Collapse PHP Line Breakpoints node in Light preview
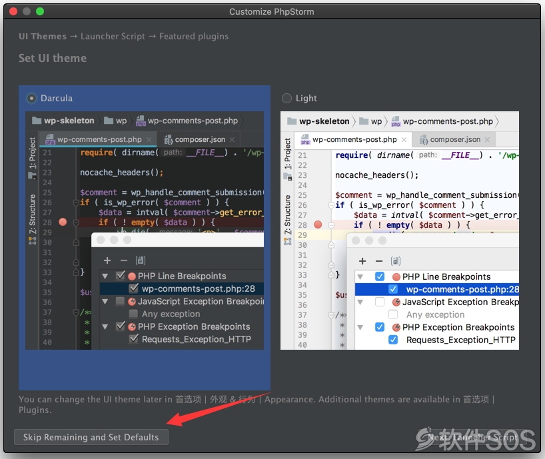The image size is (545, 459). point(360,277)
